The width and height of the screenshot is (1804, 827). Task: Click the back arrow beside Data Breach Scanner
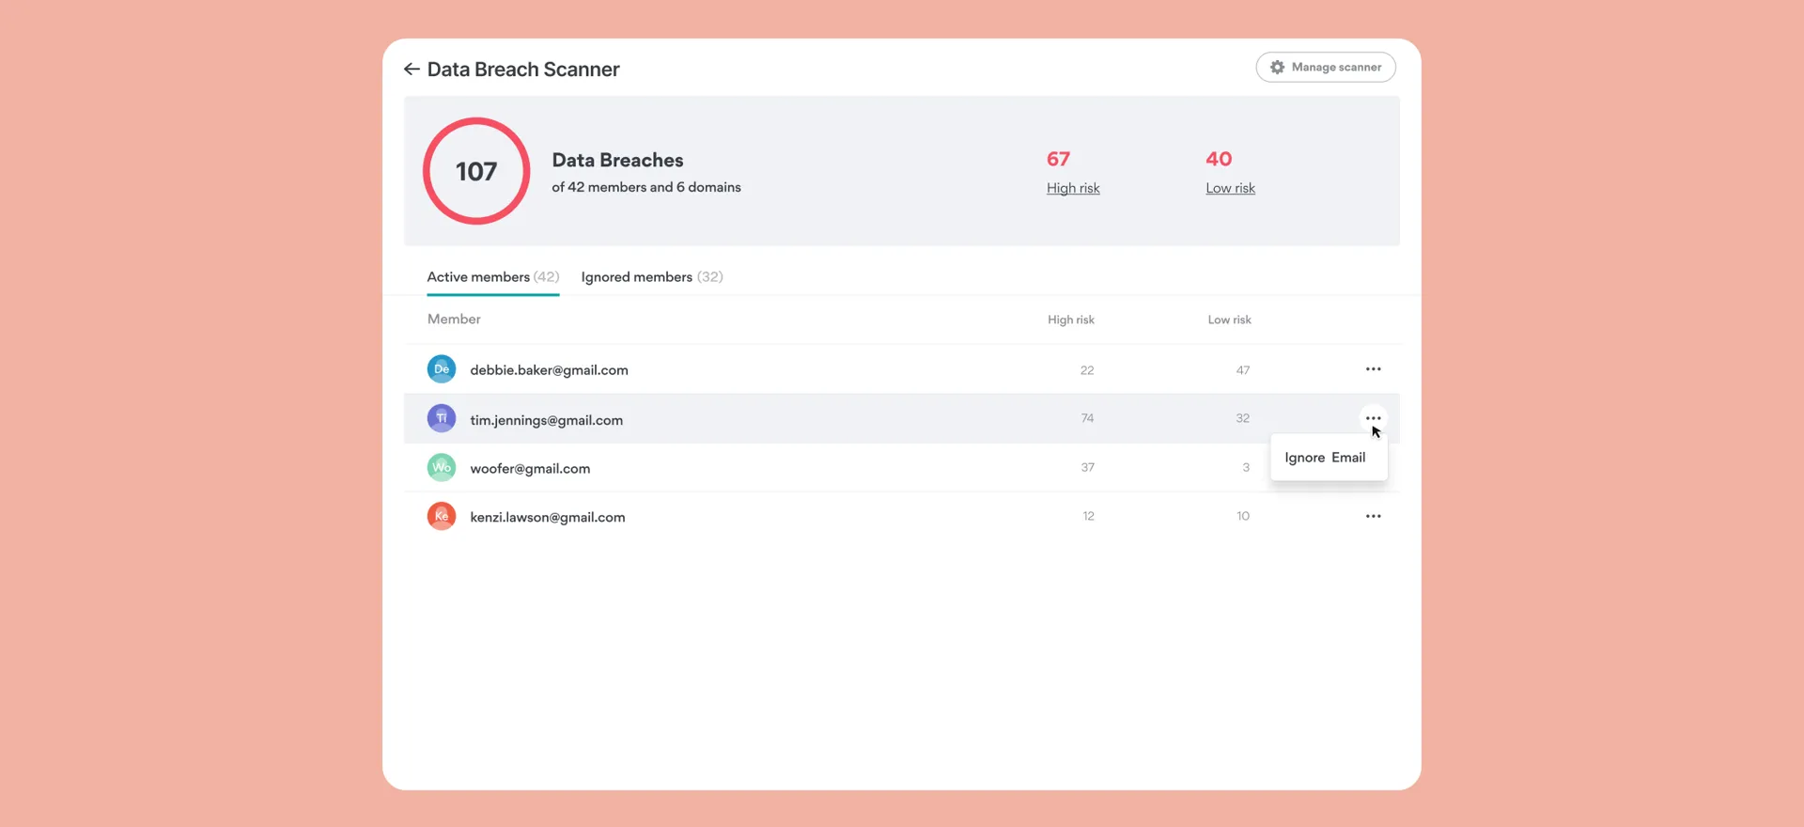[412, 70]
